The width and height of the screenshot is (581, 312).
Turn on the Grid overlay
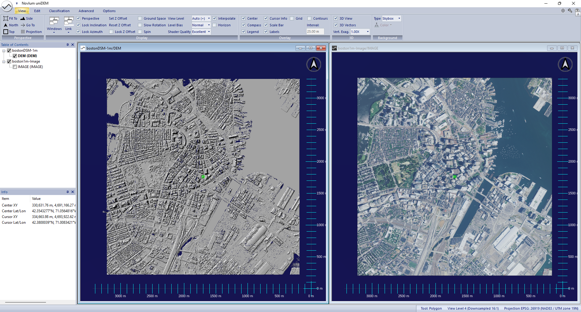(x=292, y=18)
